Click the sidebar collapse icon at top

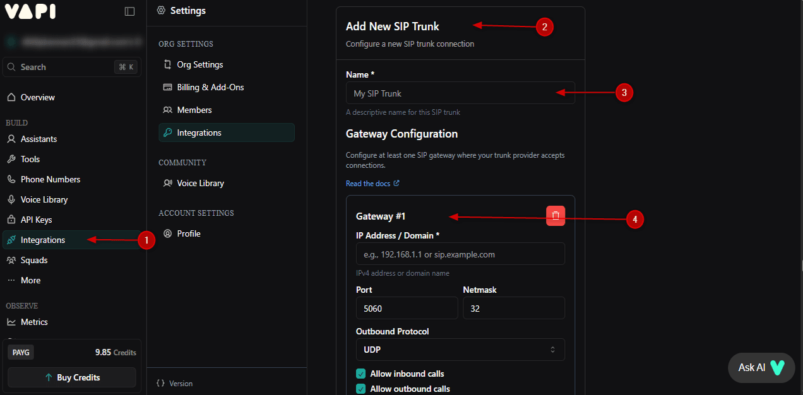129,11
